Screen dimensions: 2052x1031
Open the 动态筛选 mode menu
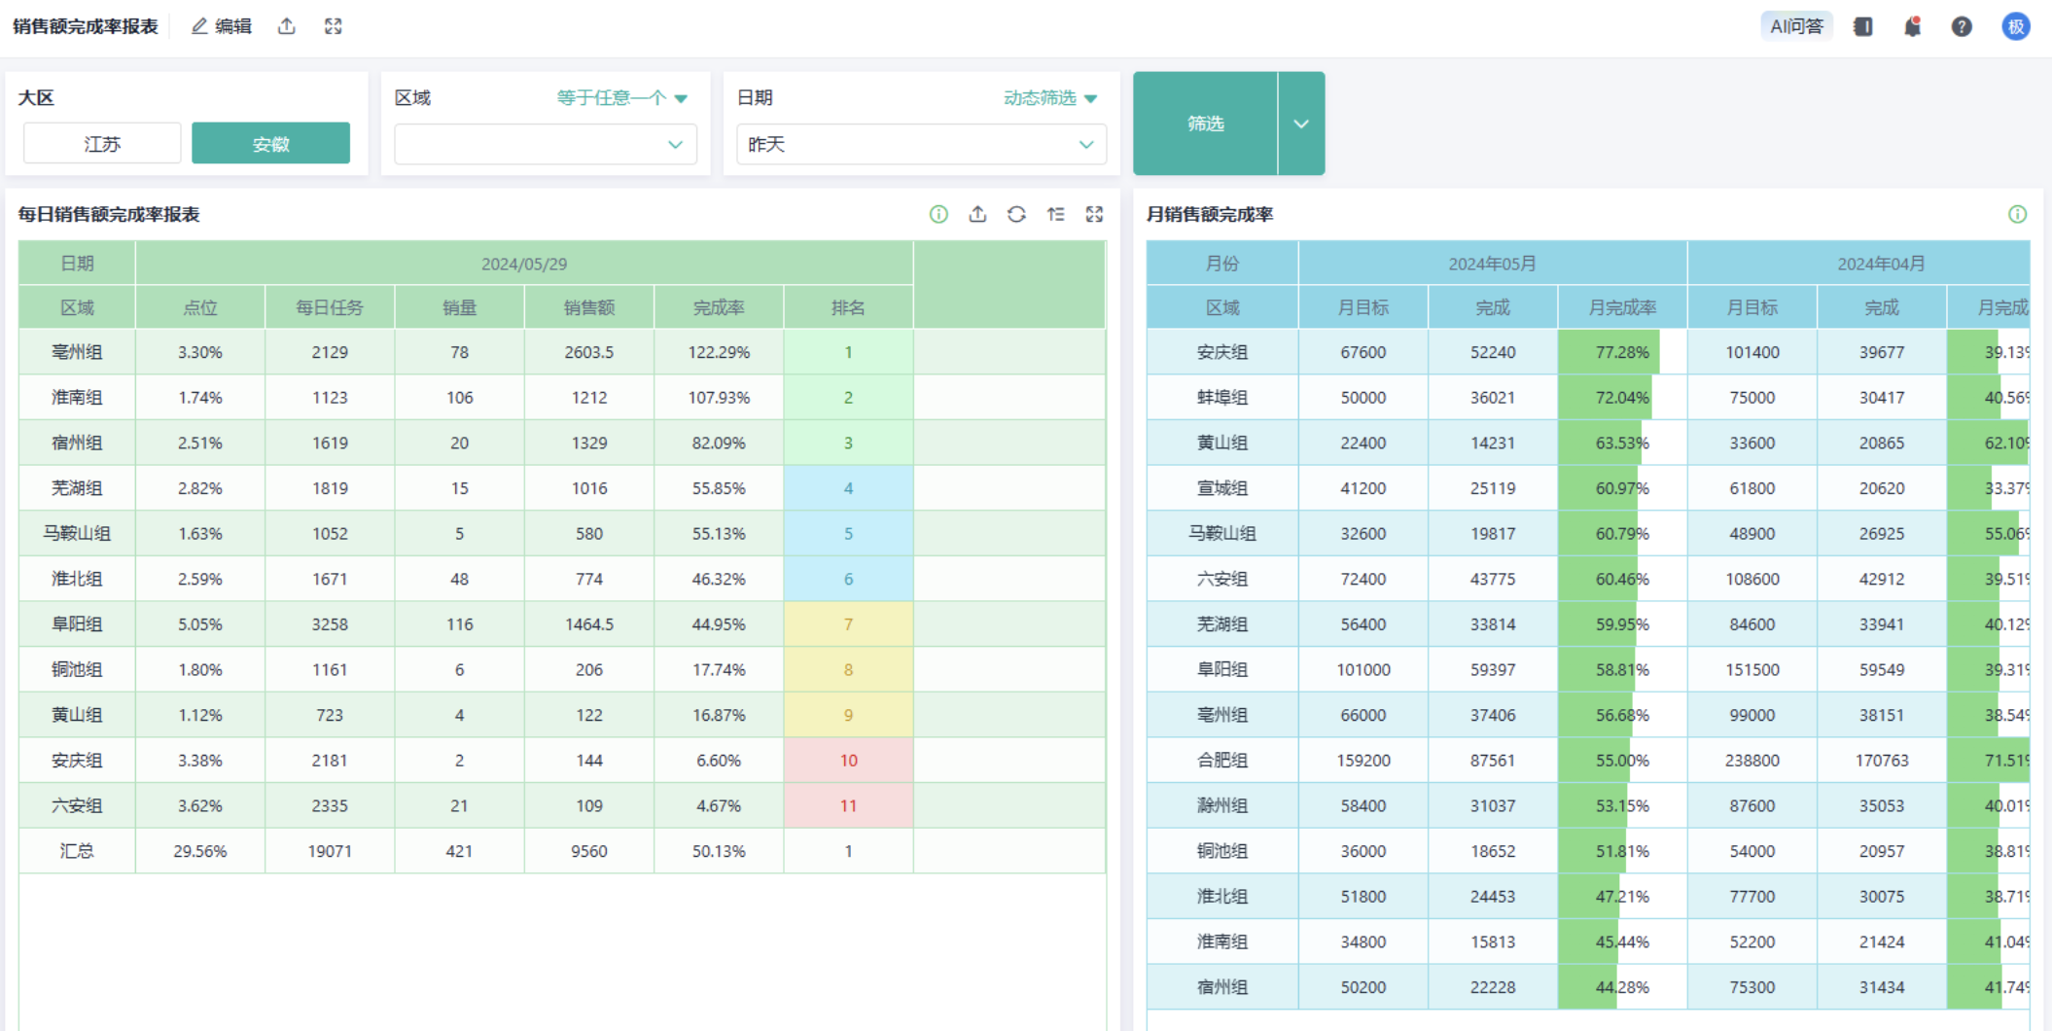coord(1049,98)
